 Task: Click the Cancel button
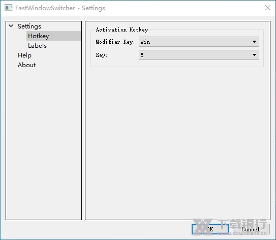pos(251,229)
